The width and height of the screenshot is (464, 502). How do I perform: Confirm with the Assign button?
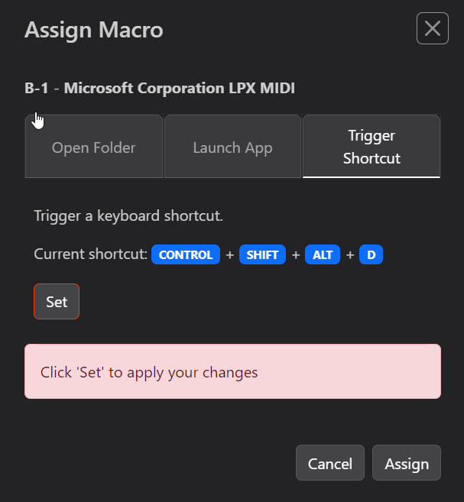point(406,463)
